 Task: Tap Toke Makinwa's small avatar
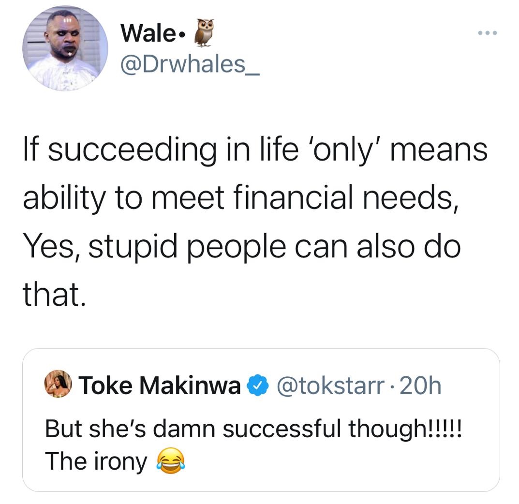[58, 384]
